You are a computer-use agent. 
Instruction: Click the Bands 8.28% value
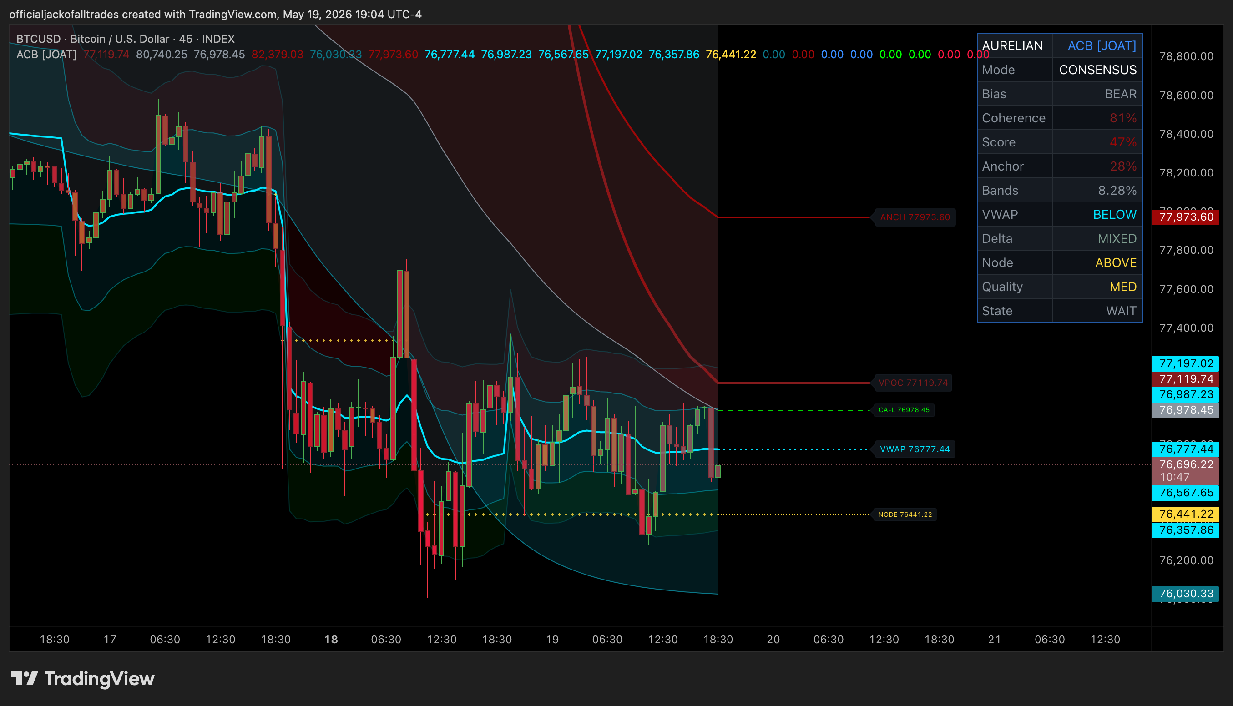pos(1098,190)
